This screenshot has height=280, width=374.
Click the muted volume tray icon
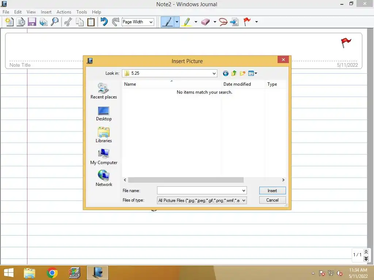coord(339,273)
